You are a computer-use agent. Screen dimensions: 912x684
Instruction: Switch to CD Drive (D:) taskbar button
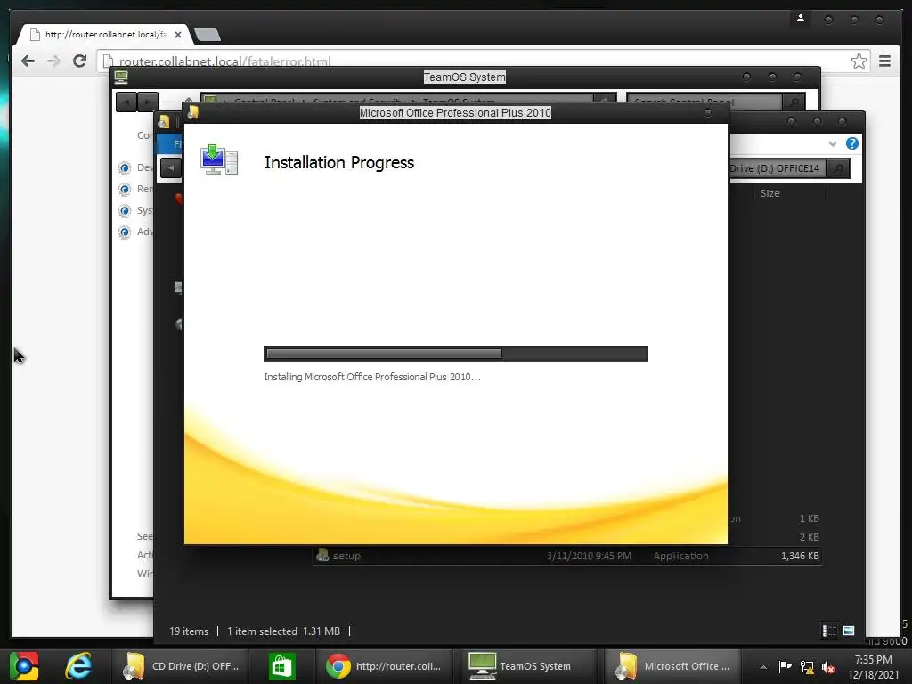click(183, 666)
